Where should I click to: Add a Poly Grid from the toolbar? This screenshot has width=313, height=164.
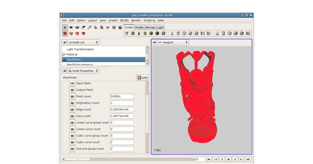tap(133, 33)
